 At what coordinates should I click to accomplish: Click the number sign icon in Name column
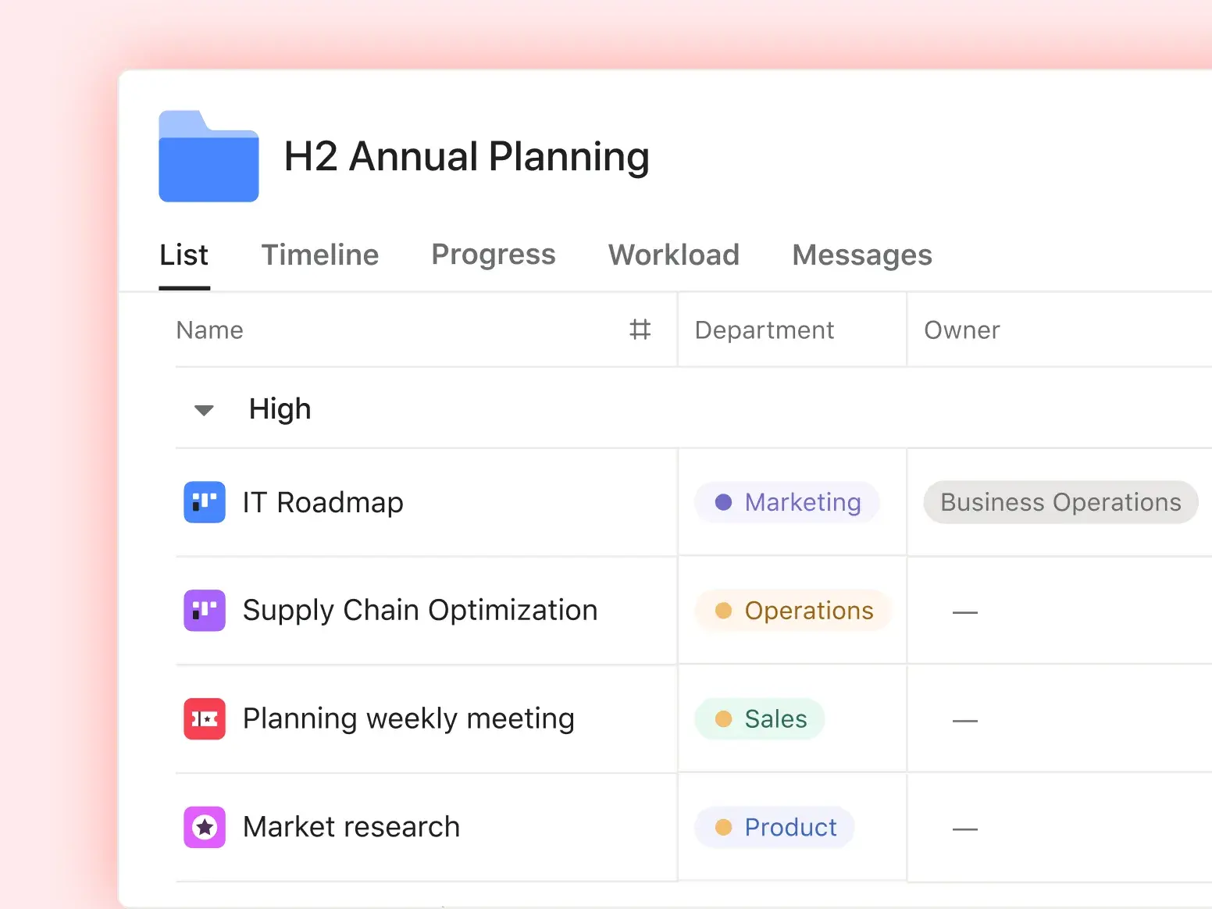[640, 330]
